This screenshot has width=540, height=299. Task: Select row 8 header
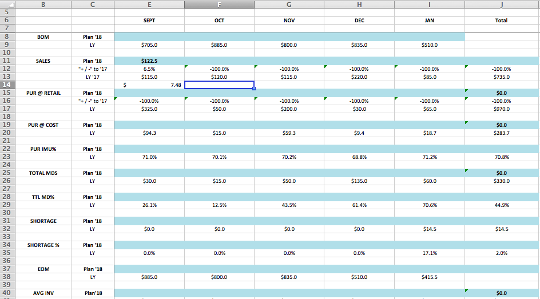7,37
